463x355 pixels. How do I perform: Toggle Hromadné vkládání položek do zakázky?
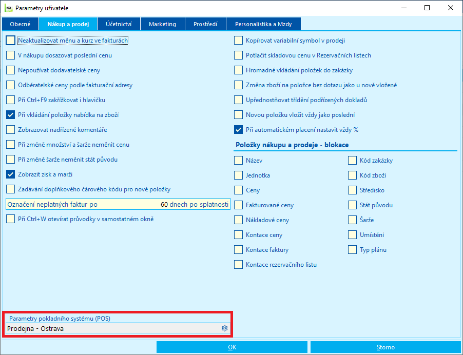pyautogui.click(x=238, y=70)
